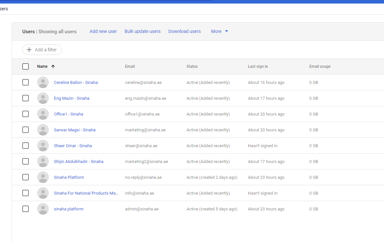Select checkbox for no-reply@sinaha.ae row
384x243 pixels.
pyautogui.click(x=26, y=177)
